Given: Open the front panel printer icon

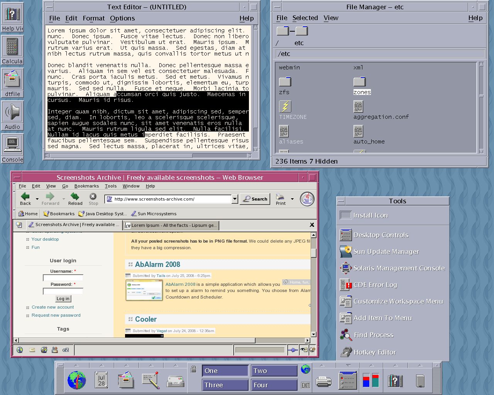Looking at the screenshot, I should pyautogui.click(x=323, y=381).
